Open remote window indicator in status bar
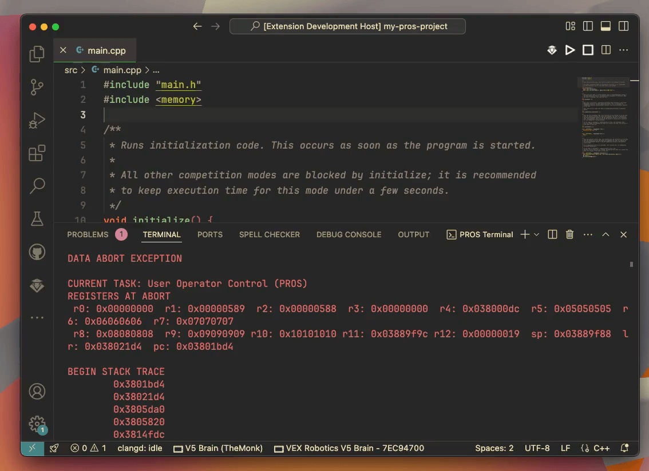This screenshot has height=471, width=649. click(32, 448)
